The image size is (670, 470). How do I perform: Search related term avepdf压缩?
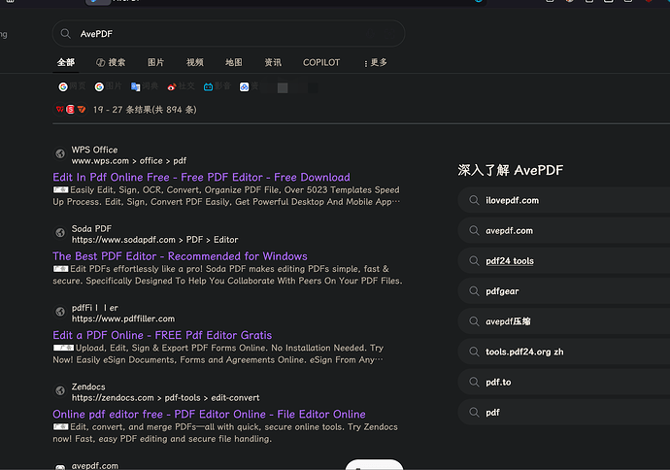click(x=563, y=321)
